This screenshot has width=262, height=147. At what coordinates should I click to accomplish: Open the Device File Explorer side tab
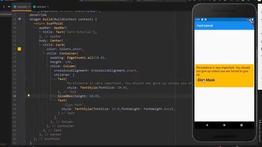pos(260,131)
